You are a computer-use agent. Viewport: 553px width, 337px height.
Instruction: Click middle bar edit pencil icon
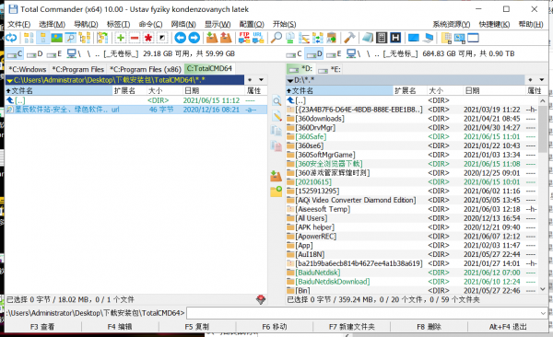[x=276, y=116]
